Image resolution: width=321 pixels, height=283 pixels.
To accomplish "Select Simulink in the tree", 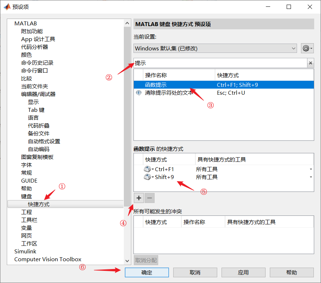I will tap(25, 251).
